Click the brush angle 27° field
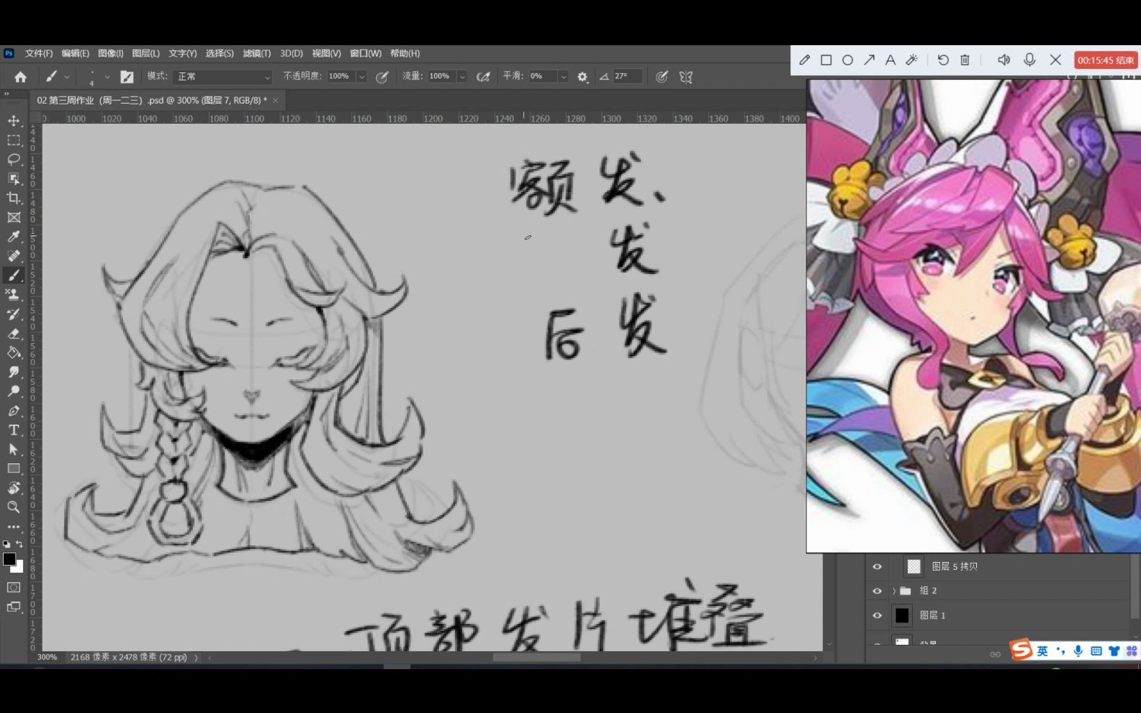1141x713 pixels. click(626, 77)
